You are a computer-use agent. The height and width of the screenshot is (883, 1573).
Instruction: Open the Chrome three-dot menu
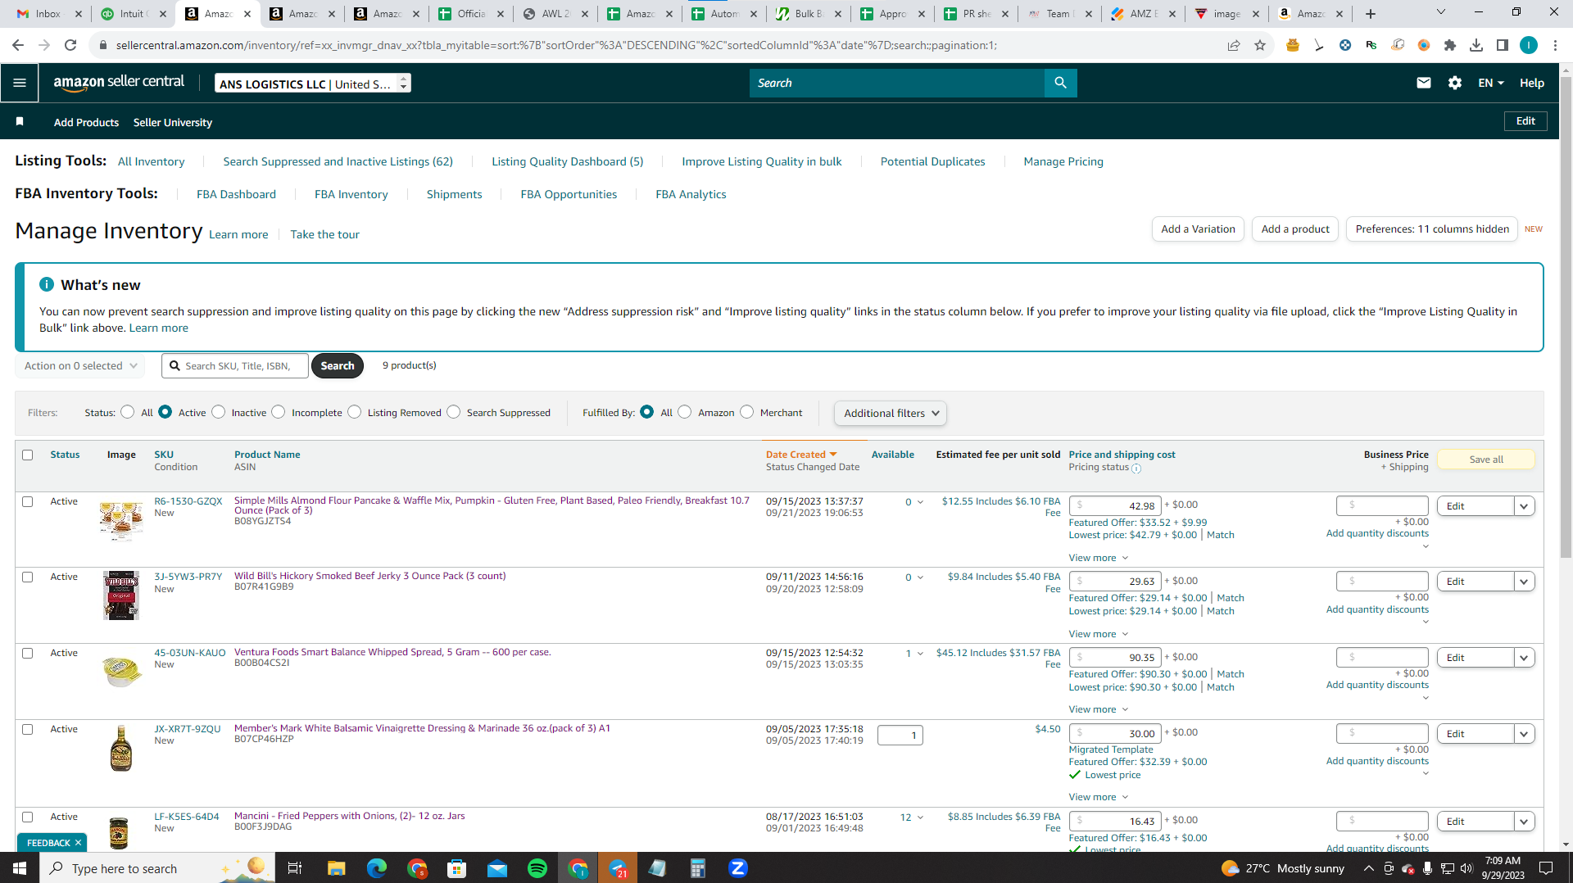point(1555,45)
